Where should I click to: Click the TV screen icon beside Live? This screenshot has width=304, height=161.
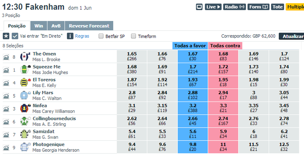click(199, 7)
